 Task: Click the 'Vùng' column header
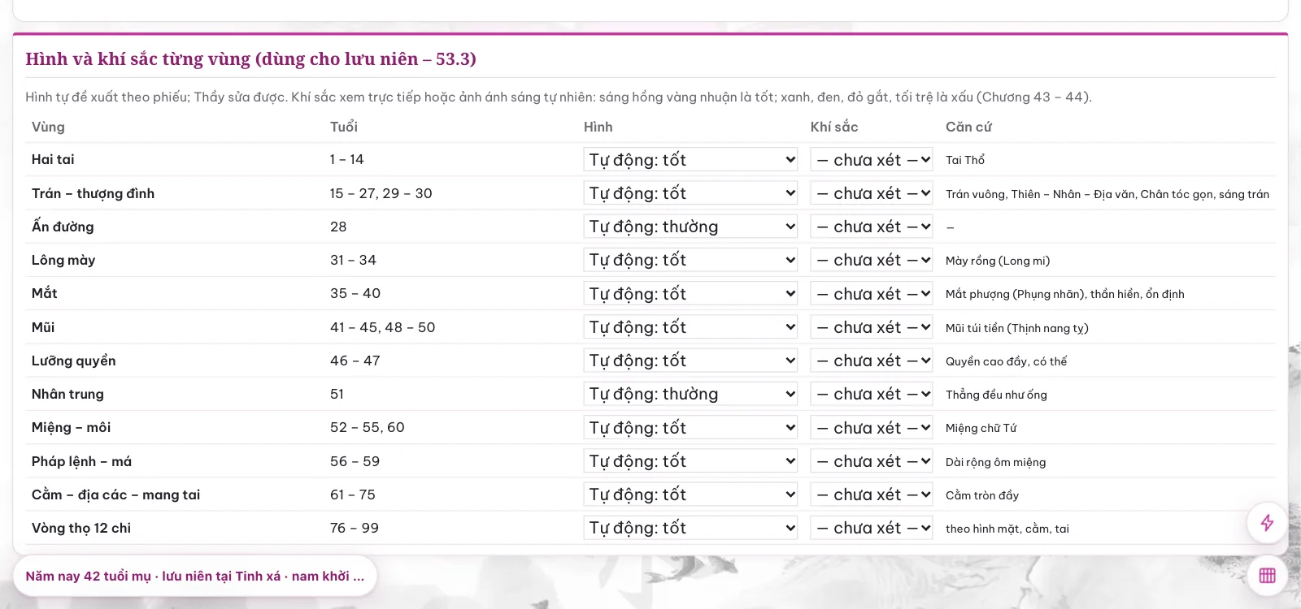click(x=48, y=127)
